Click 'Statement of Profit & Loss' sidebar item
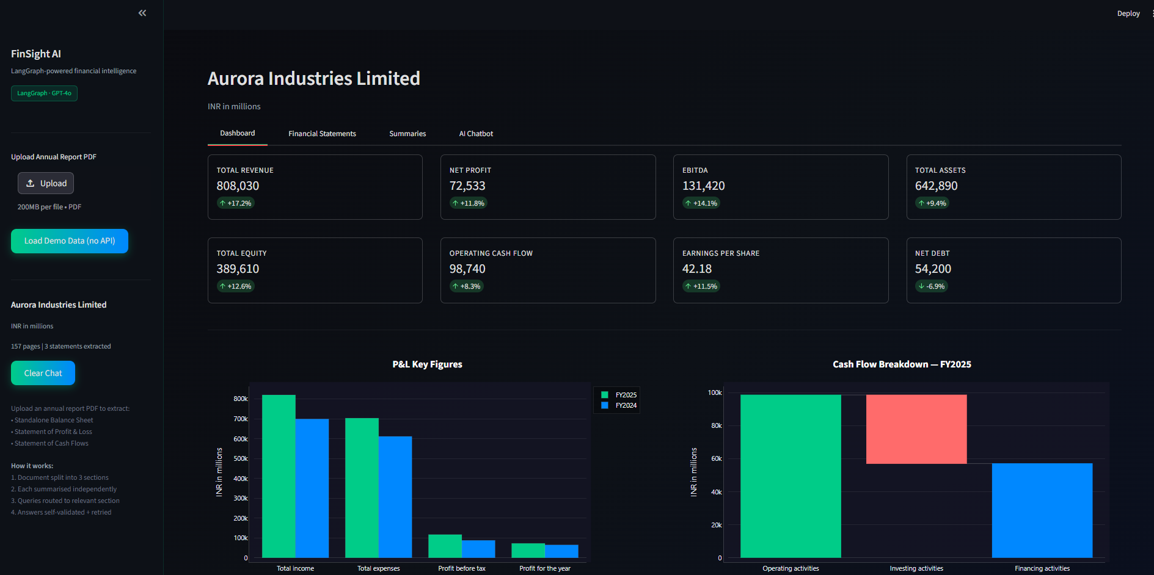Viewport: 1154px width, 575px height. coord(53,432)
